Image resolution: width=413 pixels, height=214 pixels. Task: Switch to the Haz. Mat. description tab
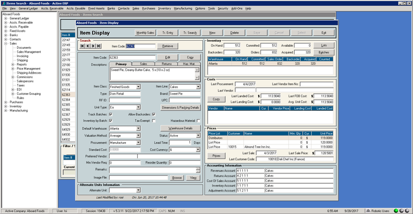189,64
